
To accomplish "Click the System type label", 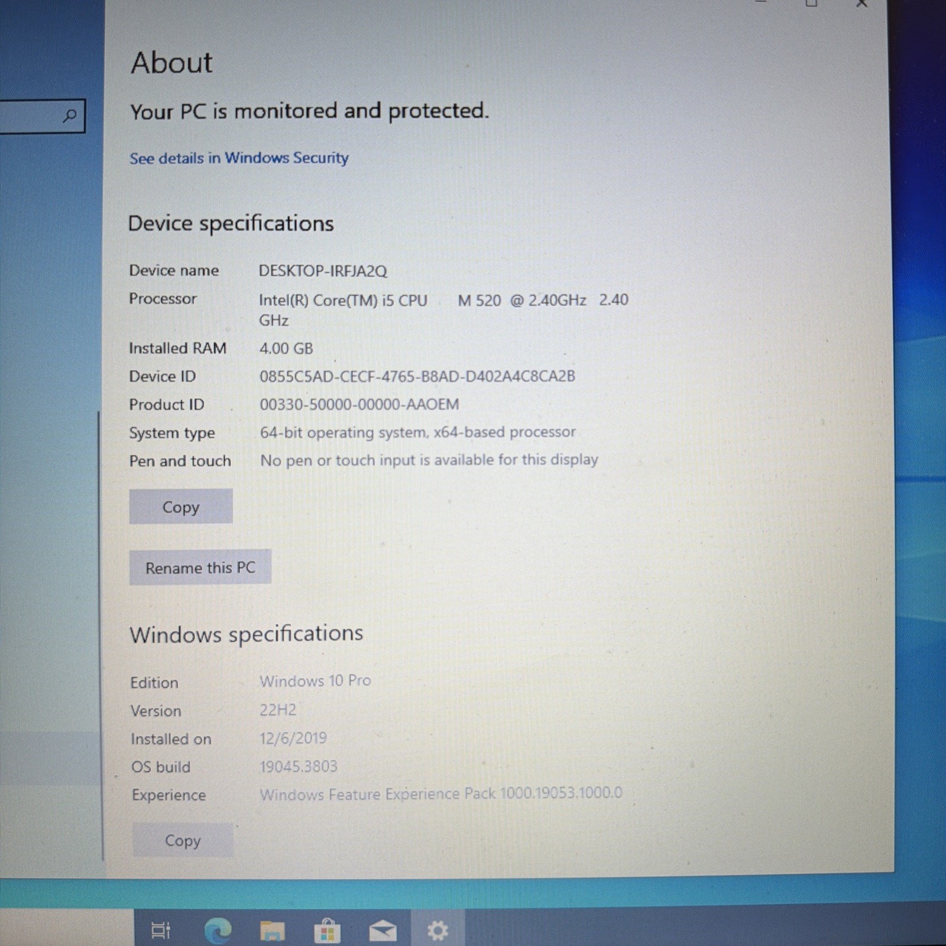I will [172, 433].
